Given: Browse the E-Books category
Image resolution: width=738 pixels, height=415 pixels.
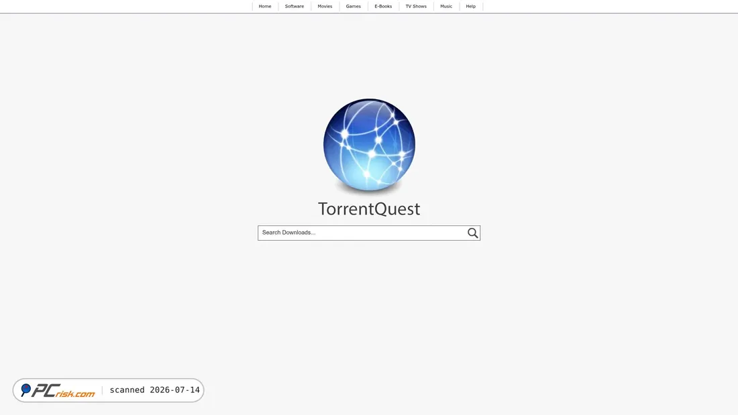Looking at the screenshot, I should pos(383,7).
